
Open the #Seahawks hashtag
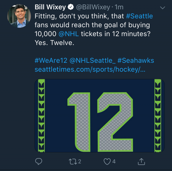pyautogui.click(x=136, y=60)
